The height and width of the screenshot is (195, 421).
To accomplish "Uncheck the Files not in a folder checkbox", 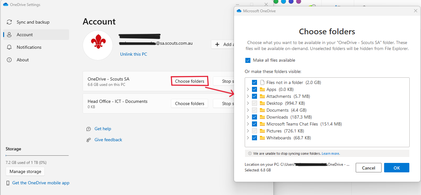I will coord(254,82).
